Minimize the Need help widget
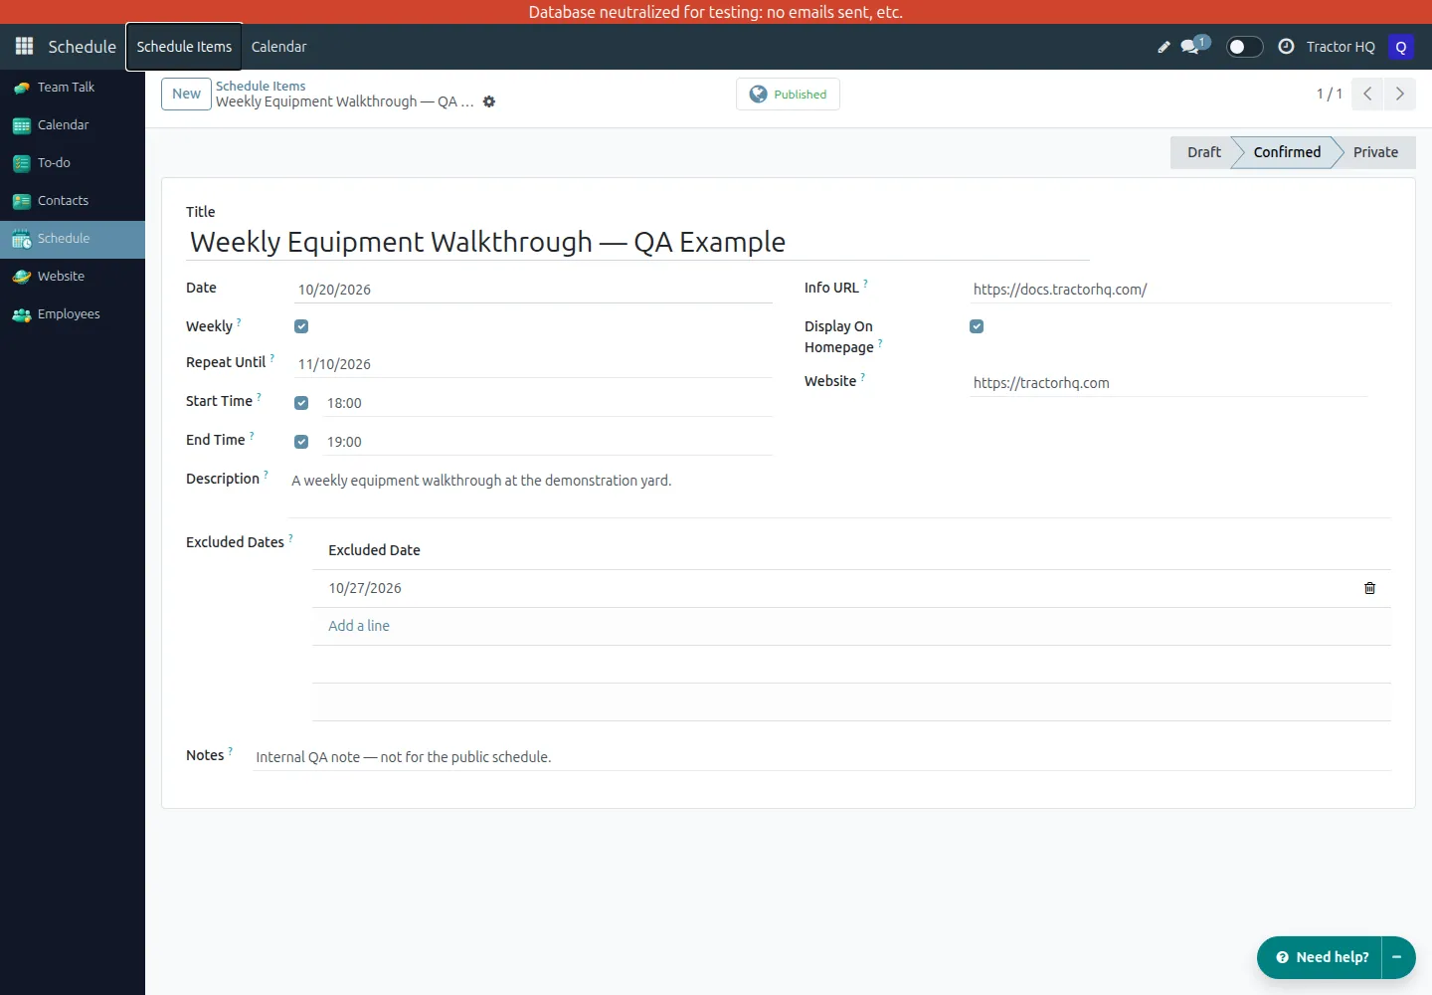This screenshot has width=1432, height=995. (x=1397, y=957)
